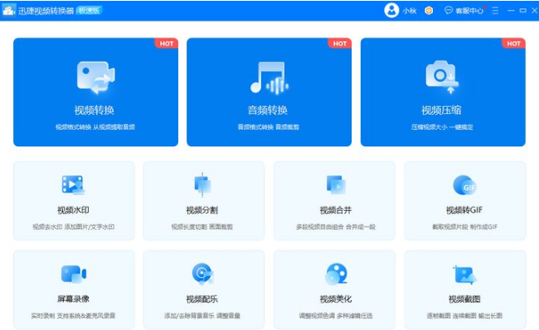Viewport: 539px width, 330px height.
Task: Select the 视频截图 crop picture icon
Action: 464,275
